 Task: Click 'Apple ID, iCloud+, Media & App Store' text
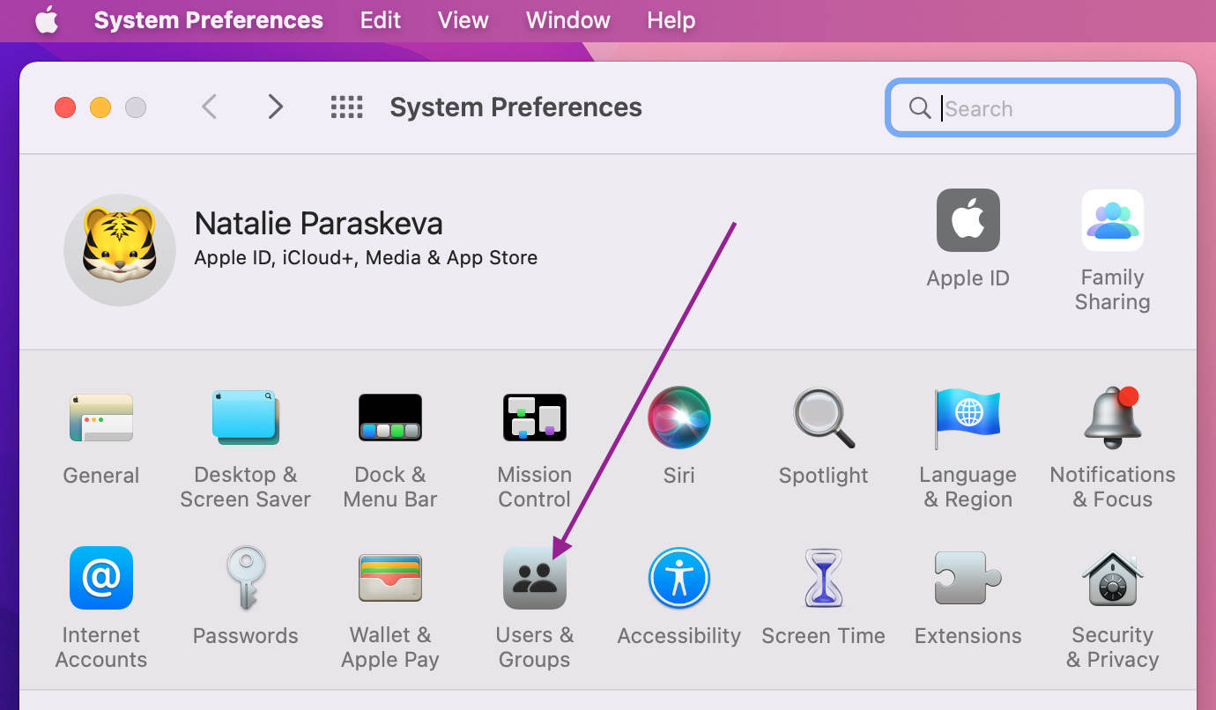(x=366, y=258)
